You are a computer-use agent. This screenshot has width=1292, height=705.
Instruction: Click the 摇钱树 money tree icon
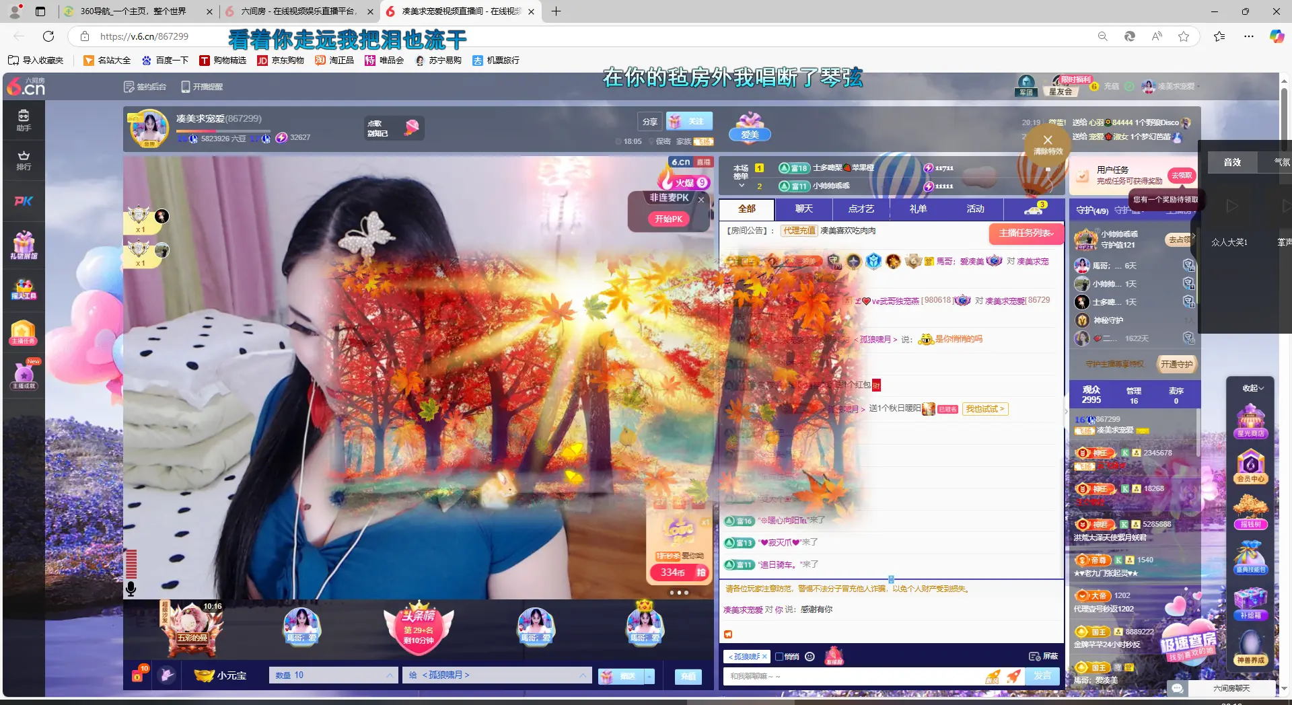pos(1250,511)
